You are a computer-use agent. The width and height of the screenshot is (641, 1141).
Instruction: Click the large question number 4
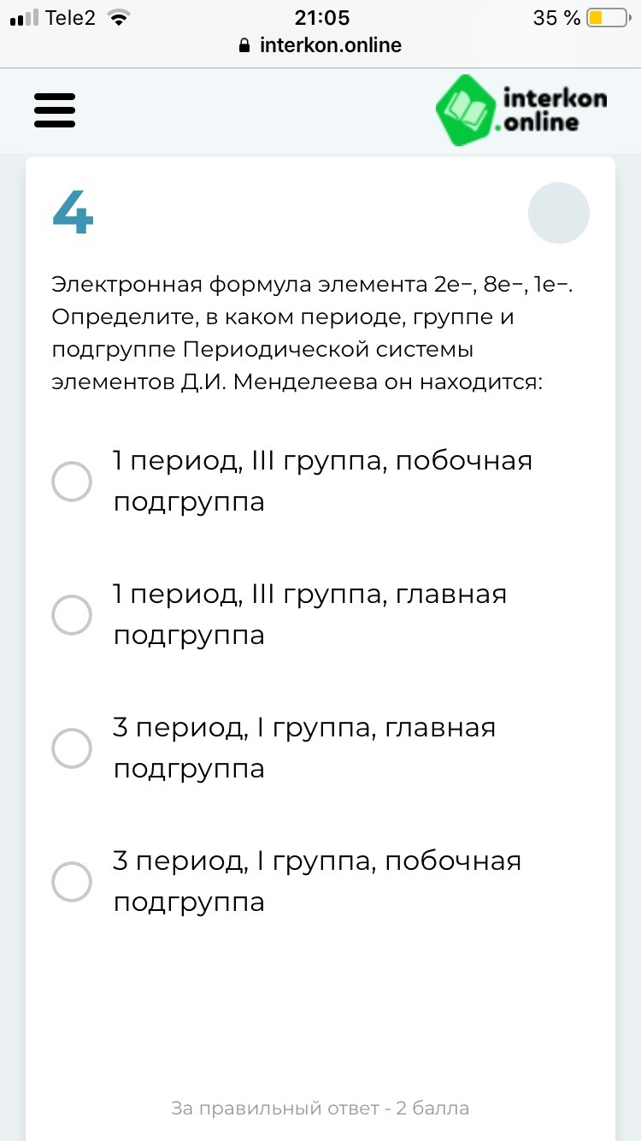click(73, 212)
